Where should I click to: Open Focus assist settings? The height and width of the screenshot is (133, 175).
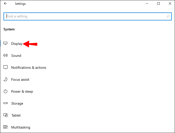click(x=20, y=79)
